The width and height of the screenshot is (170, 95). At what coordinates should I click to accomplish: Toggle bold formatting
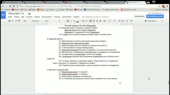coord(68,21)
